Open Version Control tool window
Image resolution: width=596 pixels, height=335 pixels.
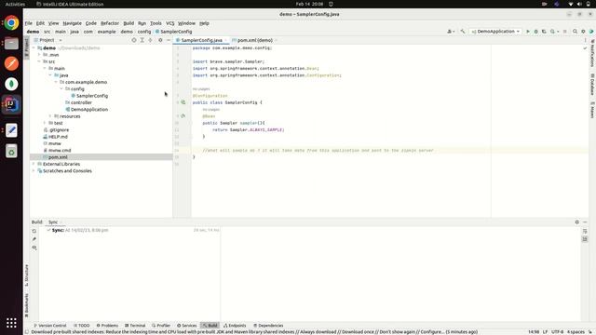[x=49, y=326]
